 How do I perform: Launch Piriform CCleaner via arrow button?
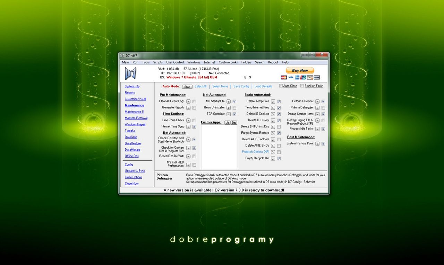point(317,101)
